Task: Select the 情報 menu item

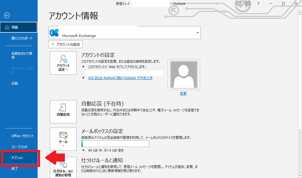Action: (19, 27)
